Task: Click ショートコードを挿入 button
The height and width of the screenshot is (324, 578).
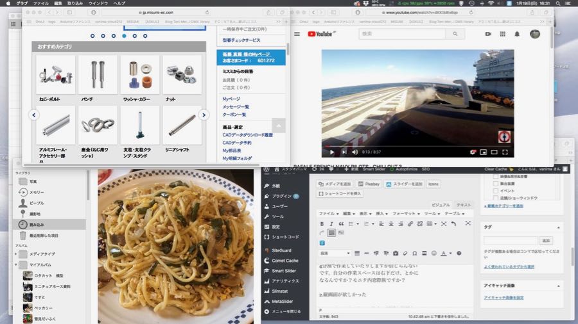Action: (x=340, y=193)
